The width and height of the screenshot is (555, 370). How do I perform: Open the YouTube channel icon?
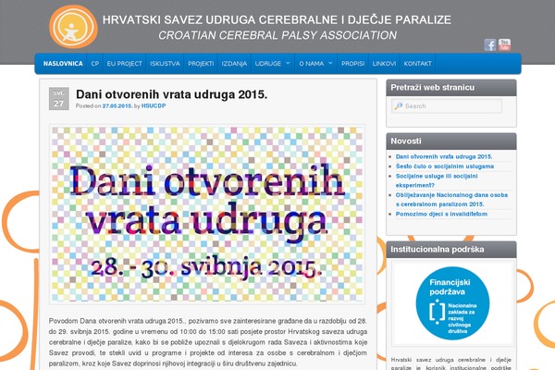pos(504,45)
